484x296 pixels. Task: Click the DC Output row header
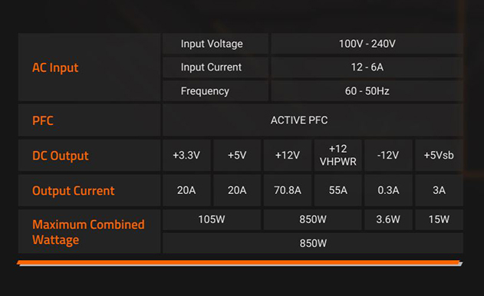click(x=90, y=155)
